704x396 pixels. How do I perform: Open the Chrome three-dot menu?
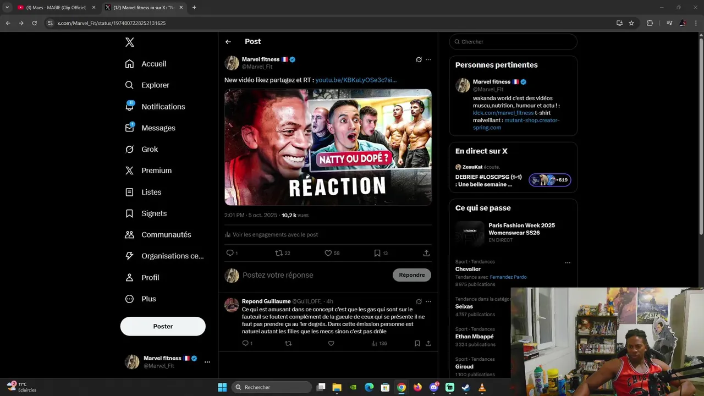pyautogui.click(x=695, y=23)
